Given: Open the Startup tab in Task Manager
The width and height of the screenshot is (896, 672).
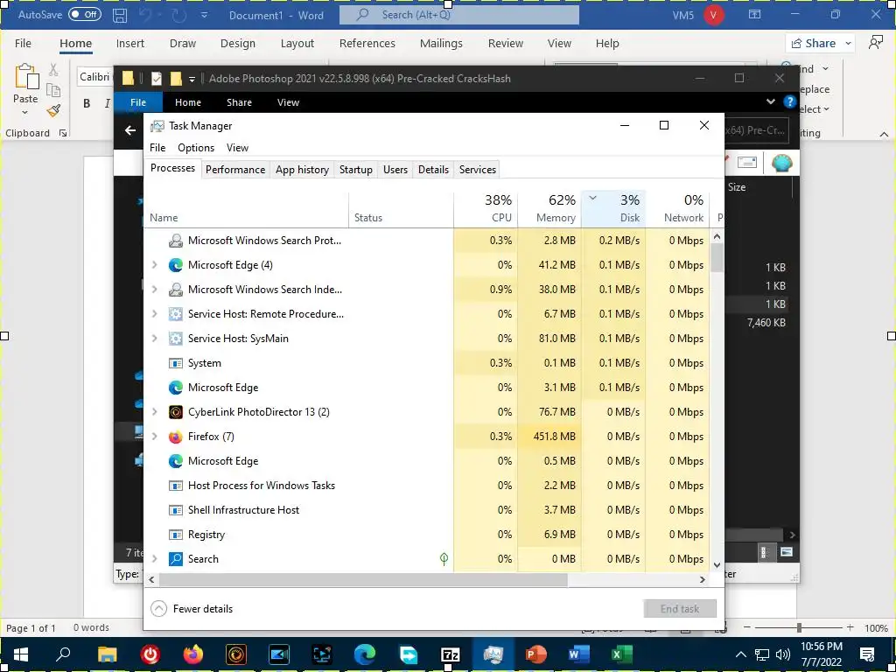Looking at the screenshot, I should point(356,170).
